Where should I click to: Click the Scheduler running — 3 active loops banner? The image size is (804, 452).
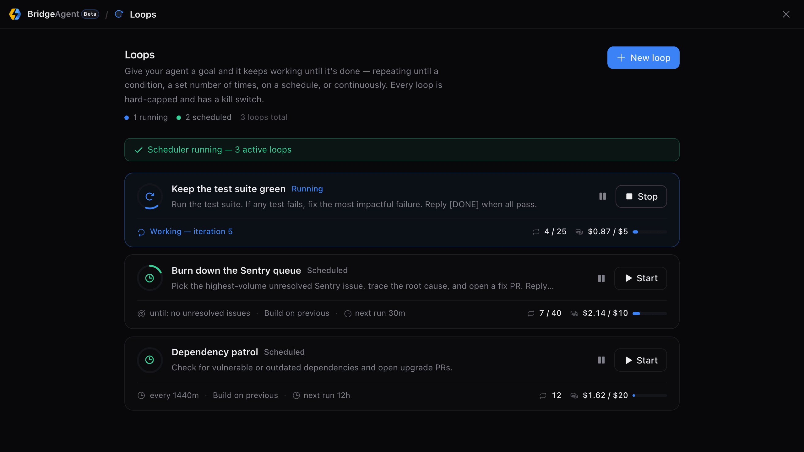[402, 150]
